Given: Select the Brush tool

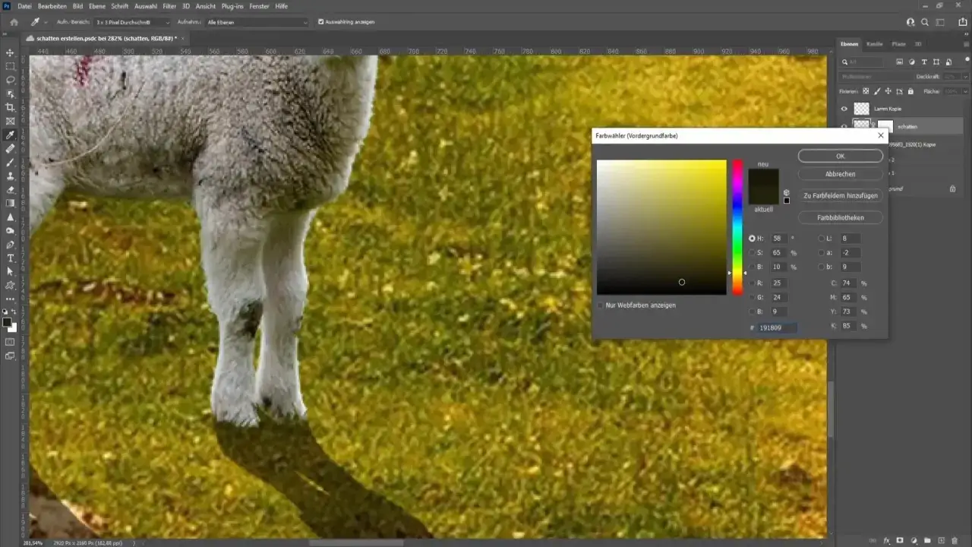Looking at the screenshot, I should click(10, 162).
